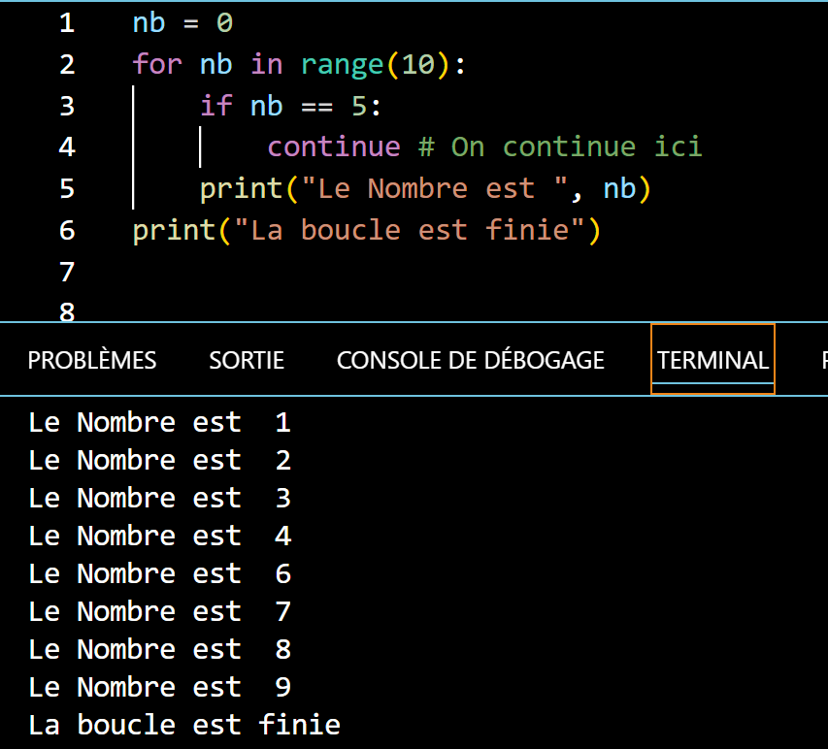This screenshot has width=828, height=749.
Task: Select the CONSOLE DE DÉBOGAGE tab
Action: [470, 361]
